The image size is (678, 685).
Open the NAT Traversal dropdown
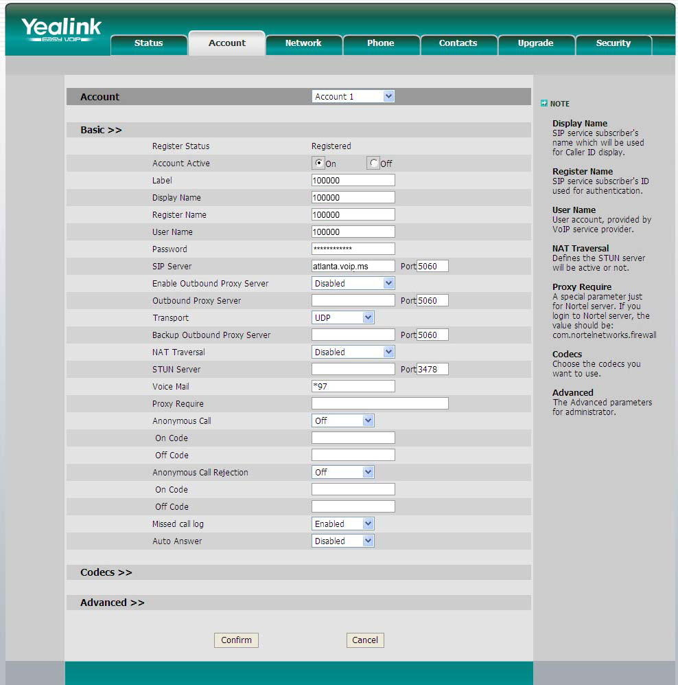(x=353, y=352)
